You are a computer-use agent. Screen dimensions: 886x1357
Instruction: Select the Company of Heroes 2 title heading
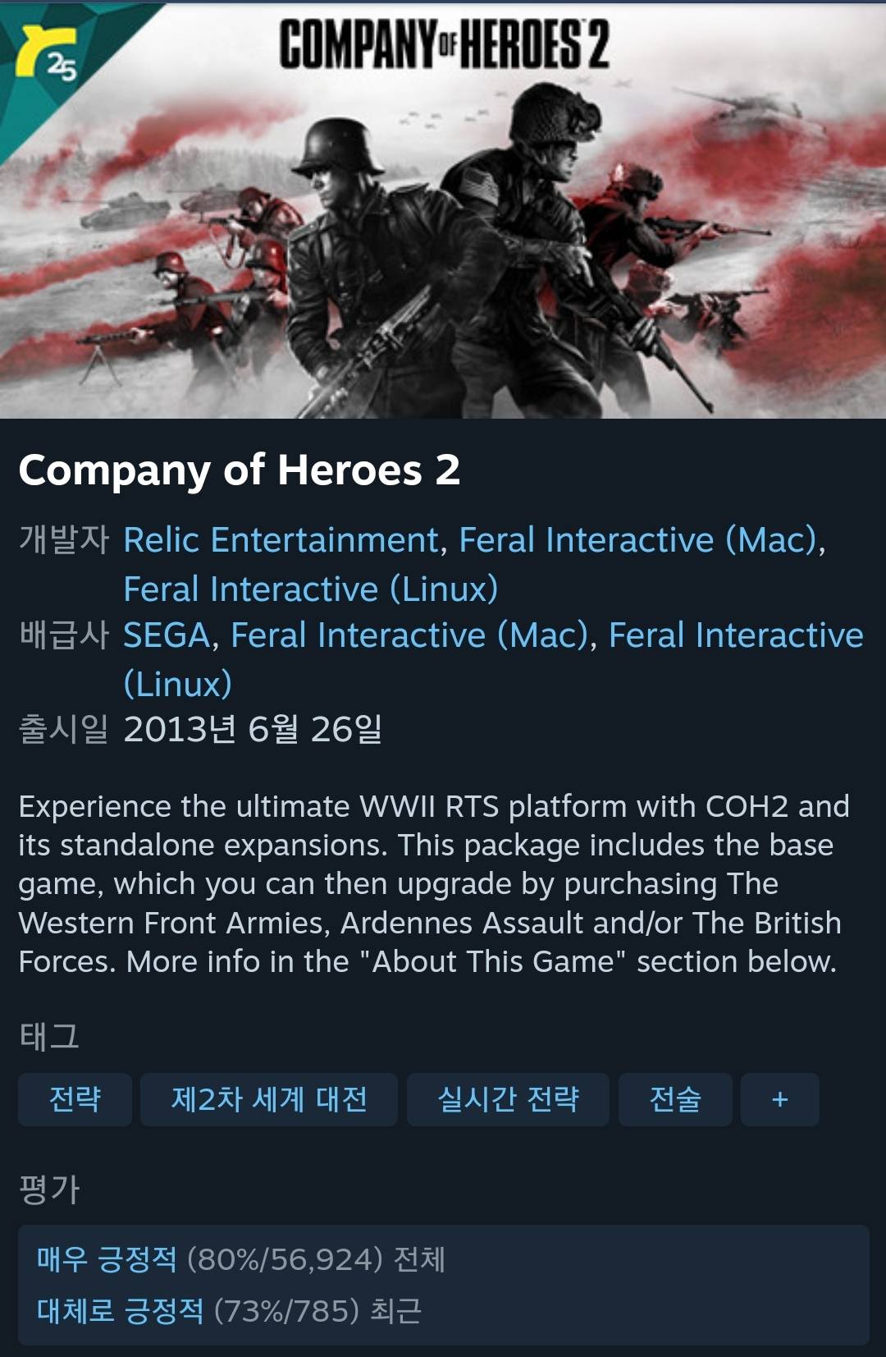(239, 470)
